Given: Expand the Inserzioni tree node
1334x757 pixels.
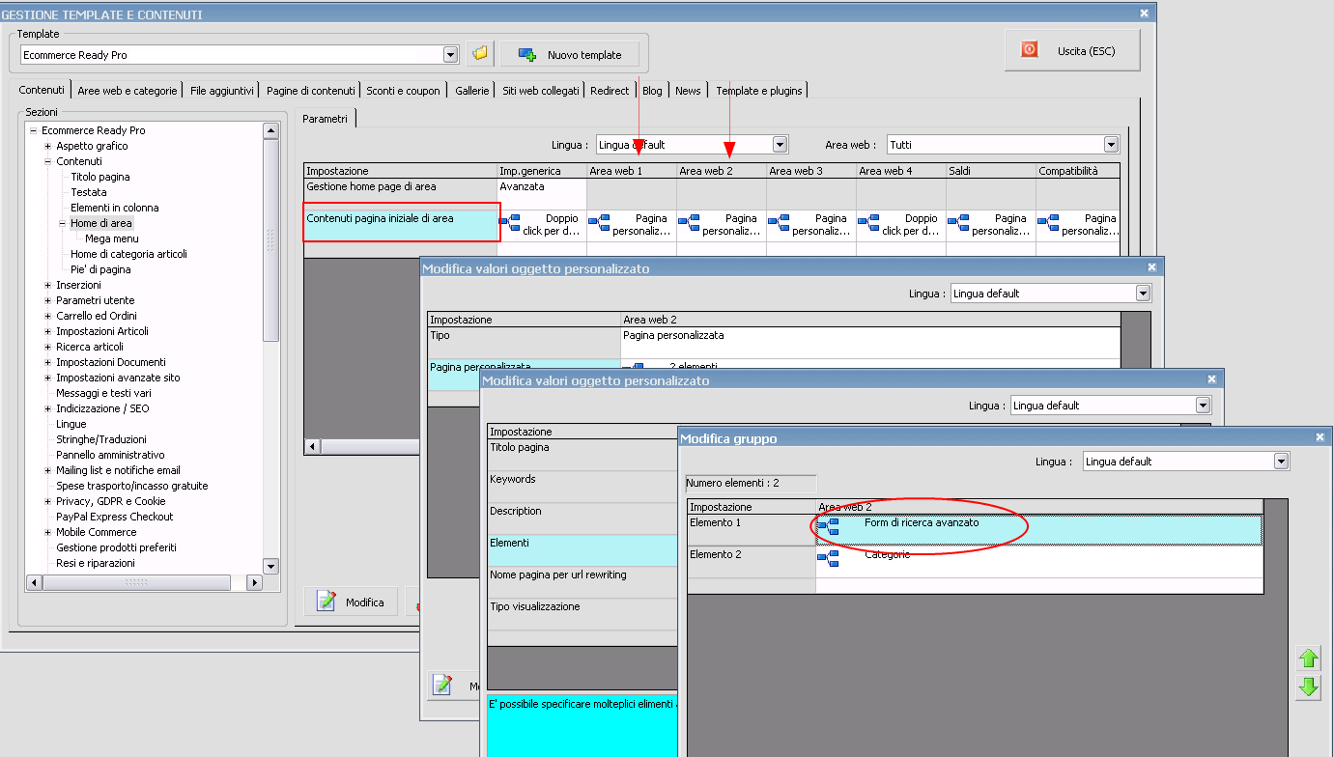Looking at the screenshot, I should [48, 285].
